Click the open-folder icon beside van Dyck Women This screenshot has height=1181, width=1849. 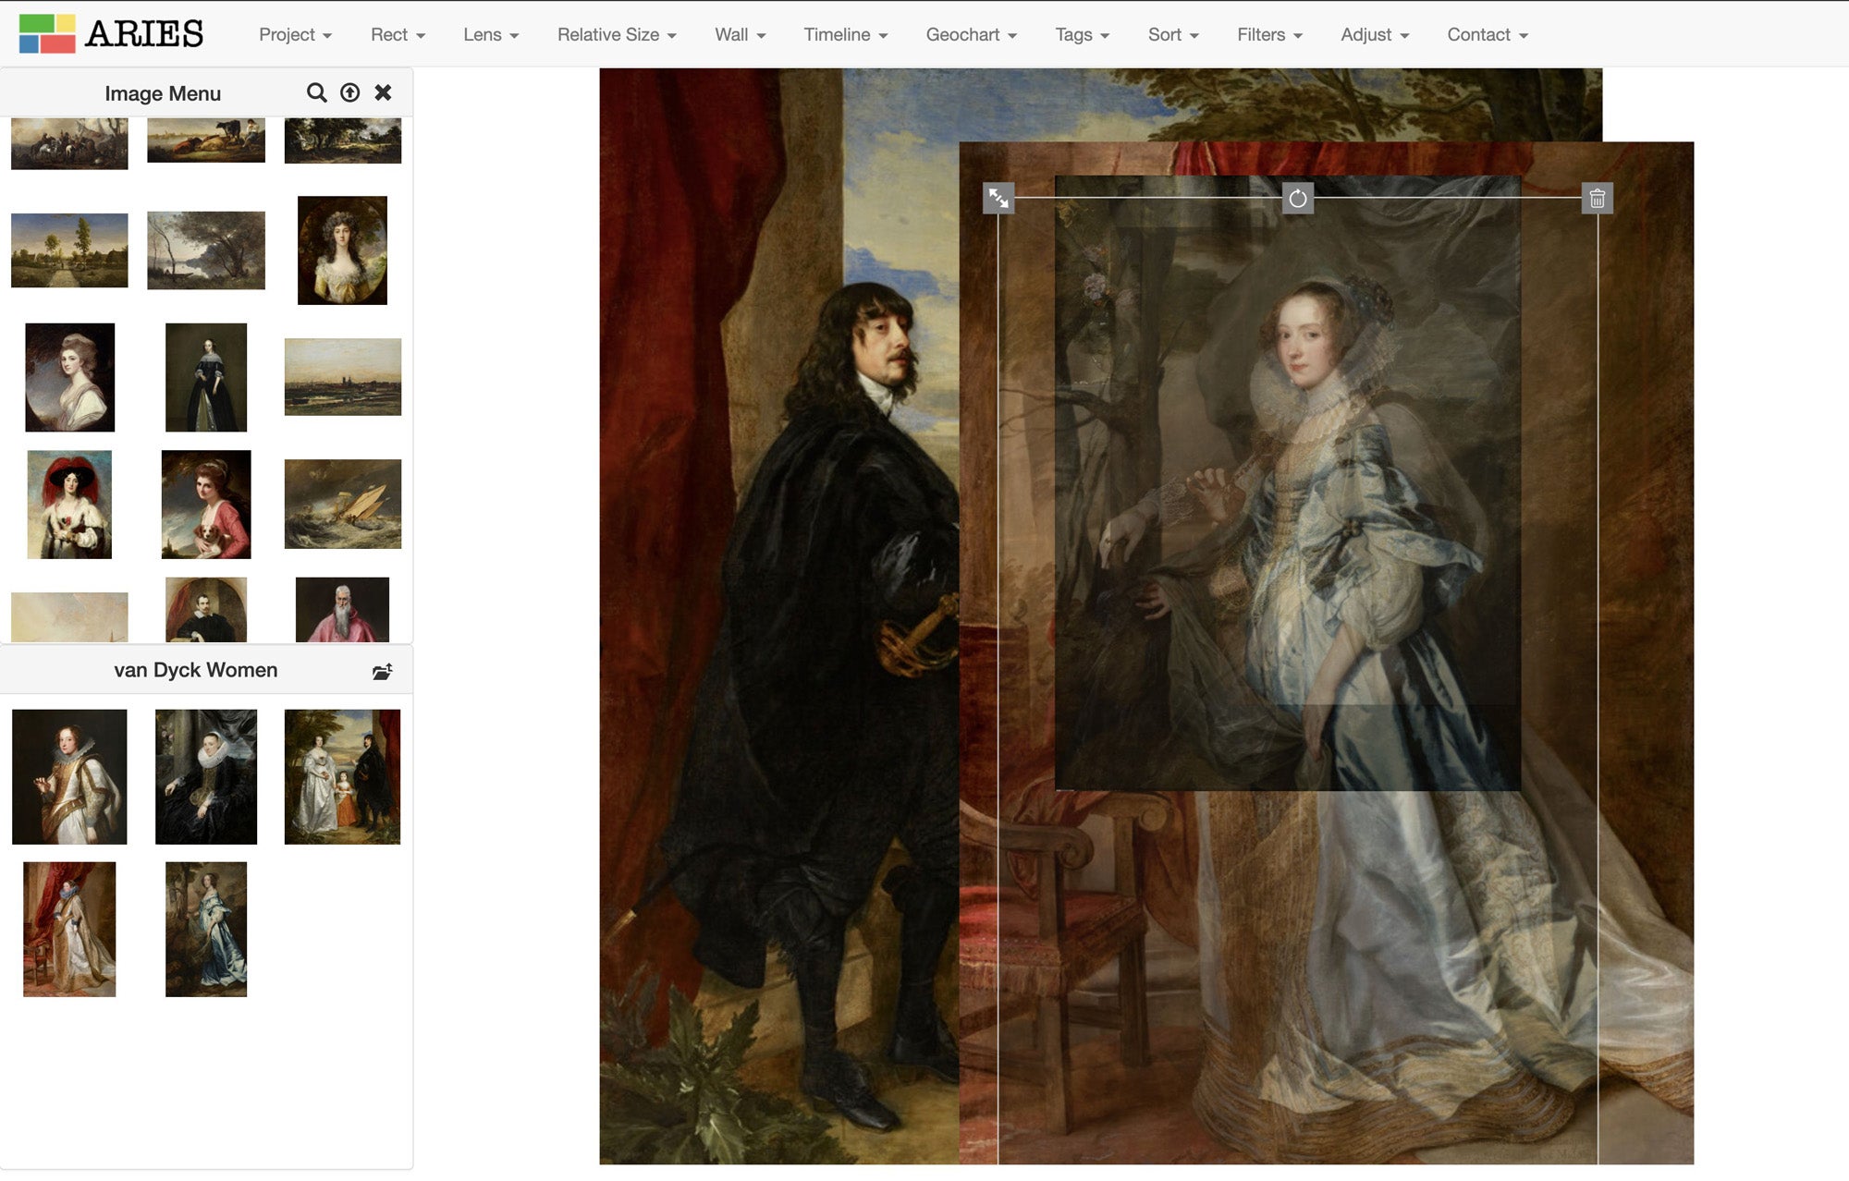382,671
